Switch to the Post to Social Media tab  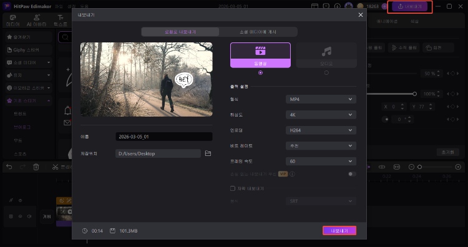point(258,32)
